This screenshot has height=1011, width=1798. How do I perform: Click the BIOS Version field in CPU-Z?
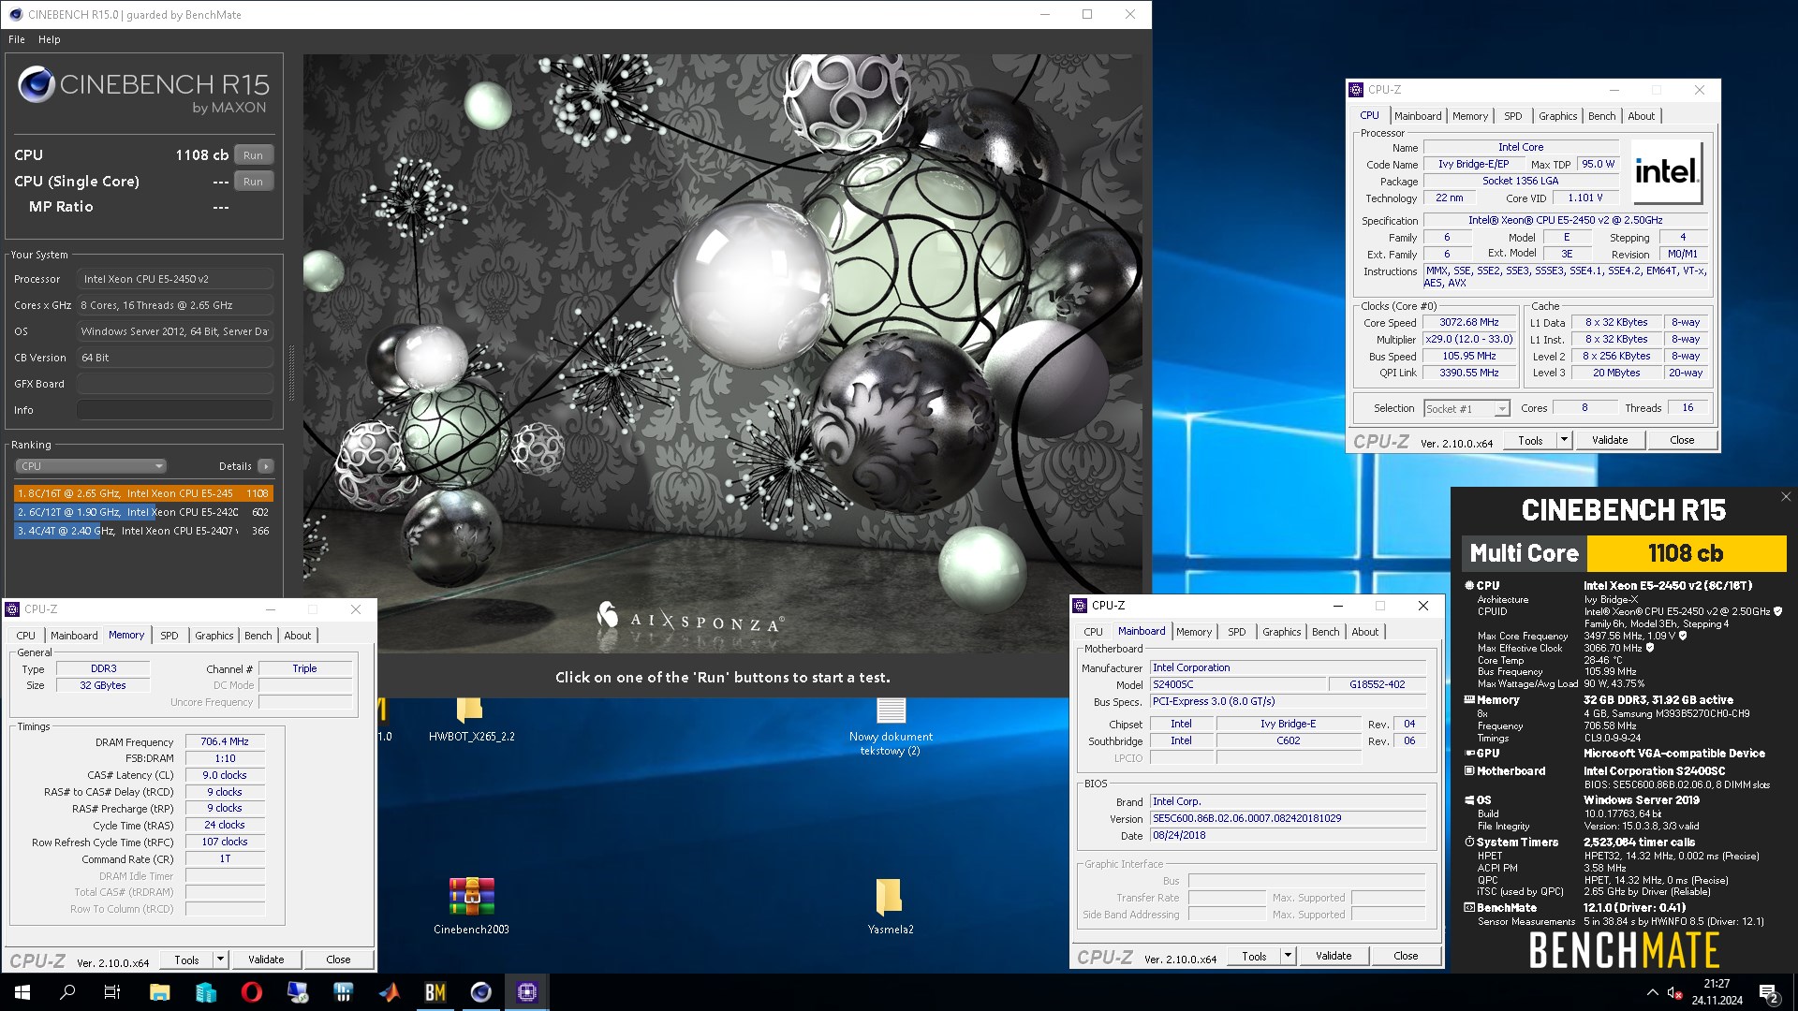click(1288, 818)
